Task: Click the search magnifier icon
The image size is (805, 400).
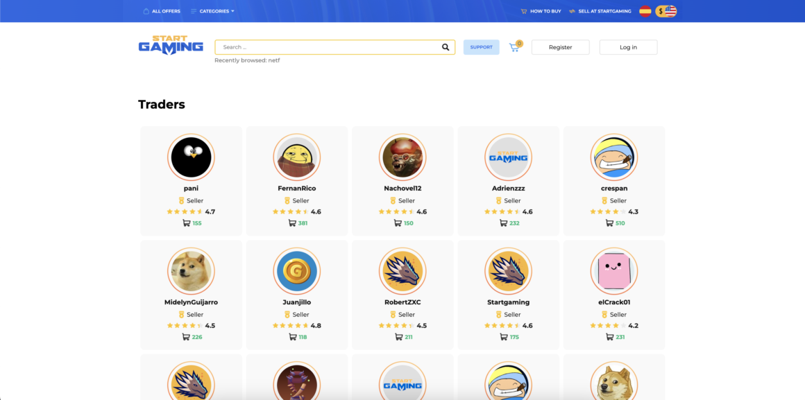Action: [446, 47]
